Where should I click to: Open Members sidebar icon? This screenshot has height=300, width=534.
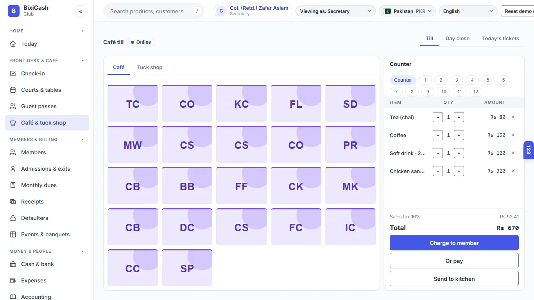(13, 152)
